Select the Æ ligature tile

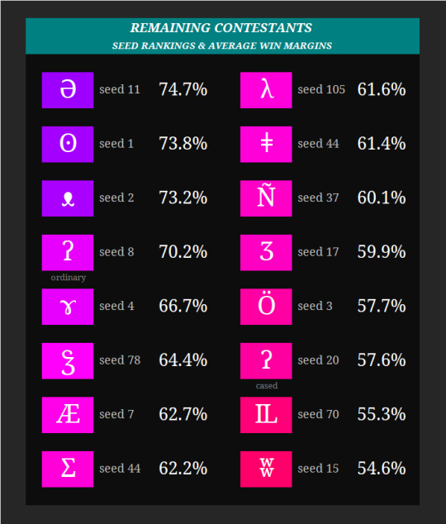click(68, 415)
